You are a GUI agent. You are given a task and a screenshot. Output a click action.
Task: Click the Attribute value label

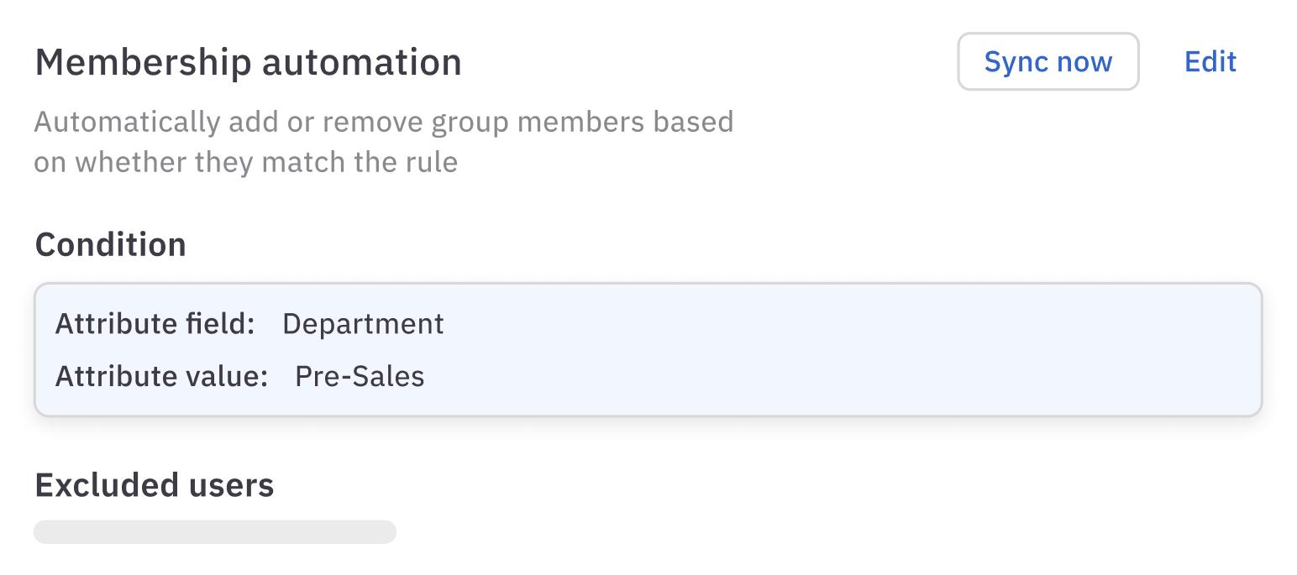(x=161, y=376)
